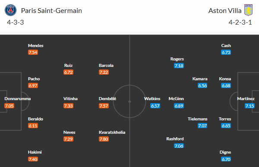Screen dimensions: 259x167
Task: Click Rashford's player name
Action: (x=175, y=139)
